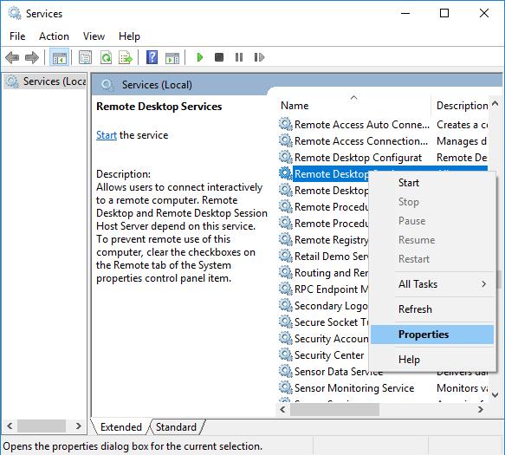
Task: Click the Back arrow toolbar icon
Action: tap(12, 58)
